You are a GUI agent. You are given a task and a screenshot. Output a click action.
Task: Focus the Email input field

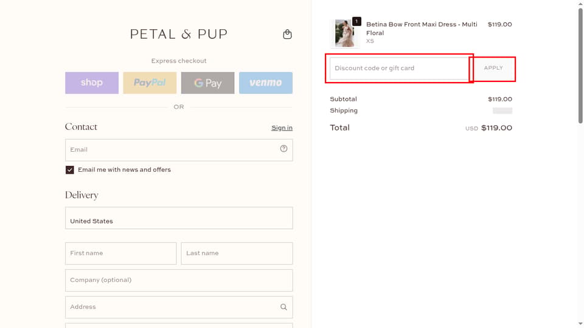pyautogui.click(x=179, y=150)
